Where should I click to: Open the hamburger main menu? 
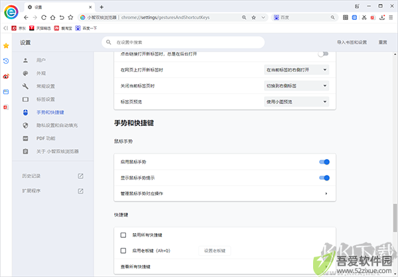[391, 17]
